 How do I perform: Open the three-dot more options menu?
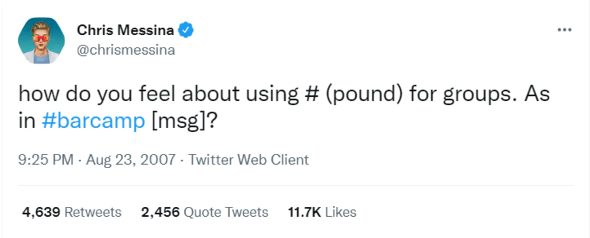tap(565, 30)
